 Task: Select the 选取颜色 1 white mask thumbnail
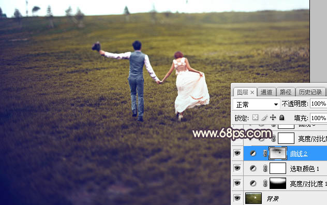tap(278, 168)
